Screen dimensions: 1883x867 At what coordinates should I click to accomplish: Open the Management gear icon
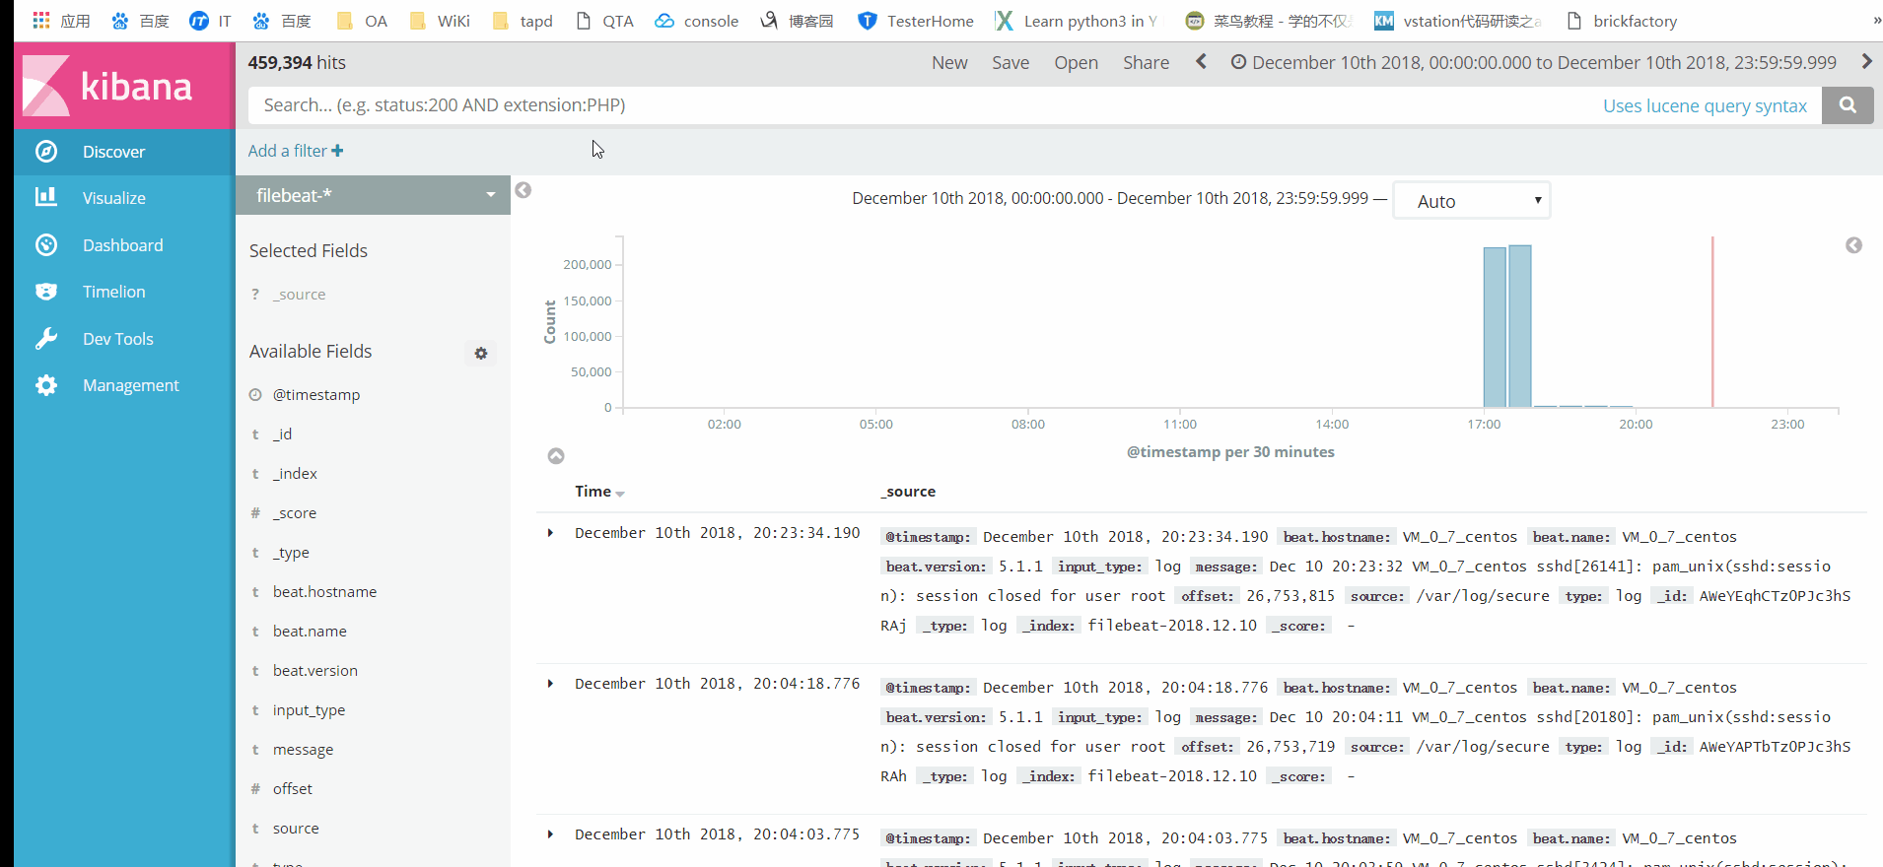(x=46, y=385)
